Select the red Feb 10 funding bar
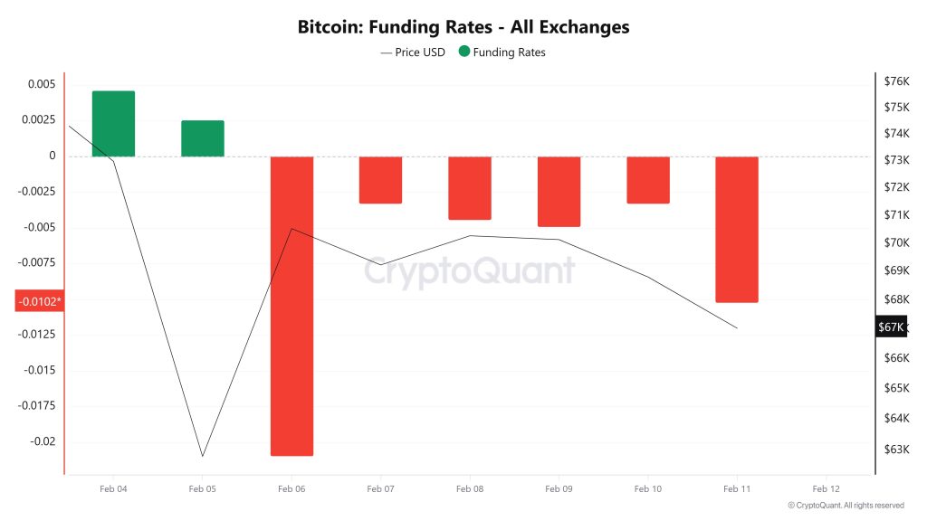Screen dimensions: 927x521 click(648, 179)
